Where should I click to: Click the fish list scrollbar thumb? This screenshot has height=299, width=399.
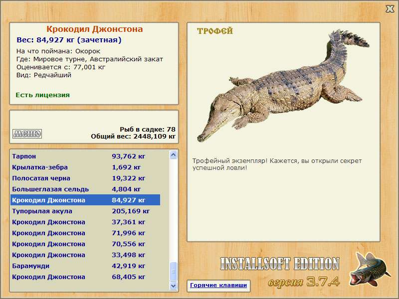point(173,272)
